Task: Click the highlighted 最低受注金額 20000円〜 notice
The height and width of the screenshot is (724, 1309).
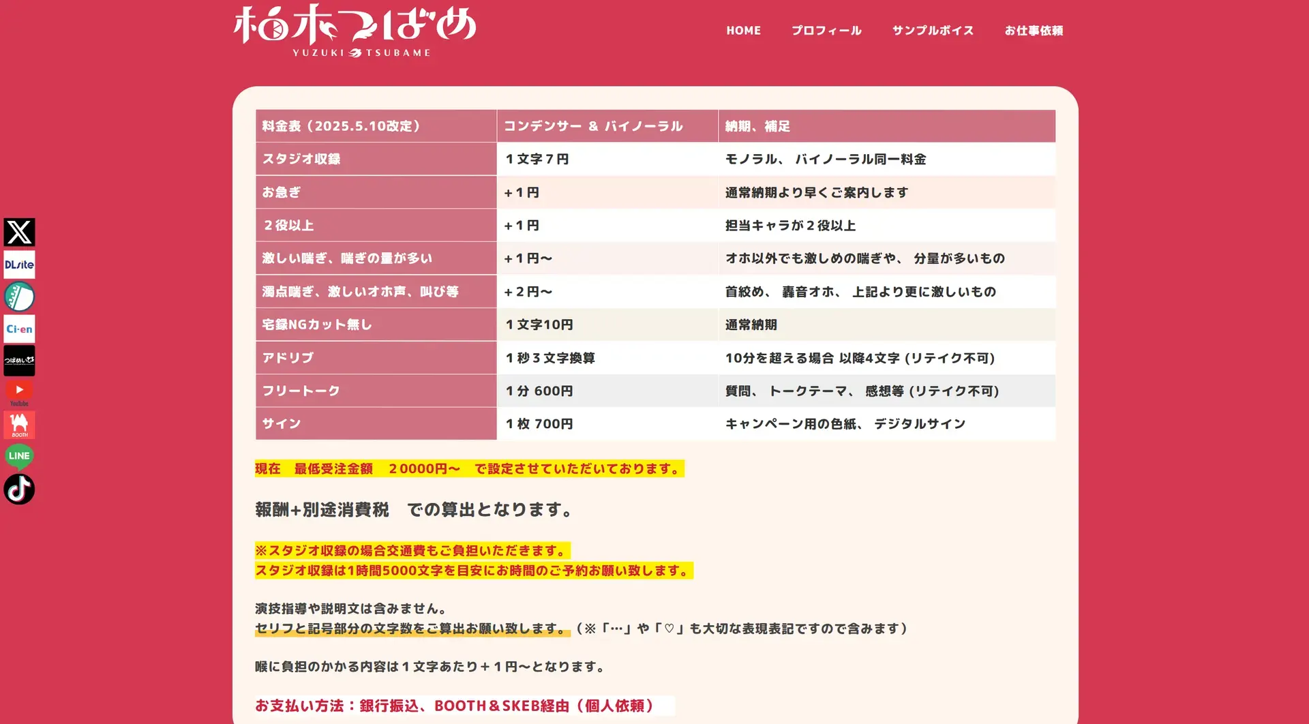Action: pyautogui.click(x=469, y=468)
